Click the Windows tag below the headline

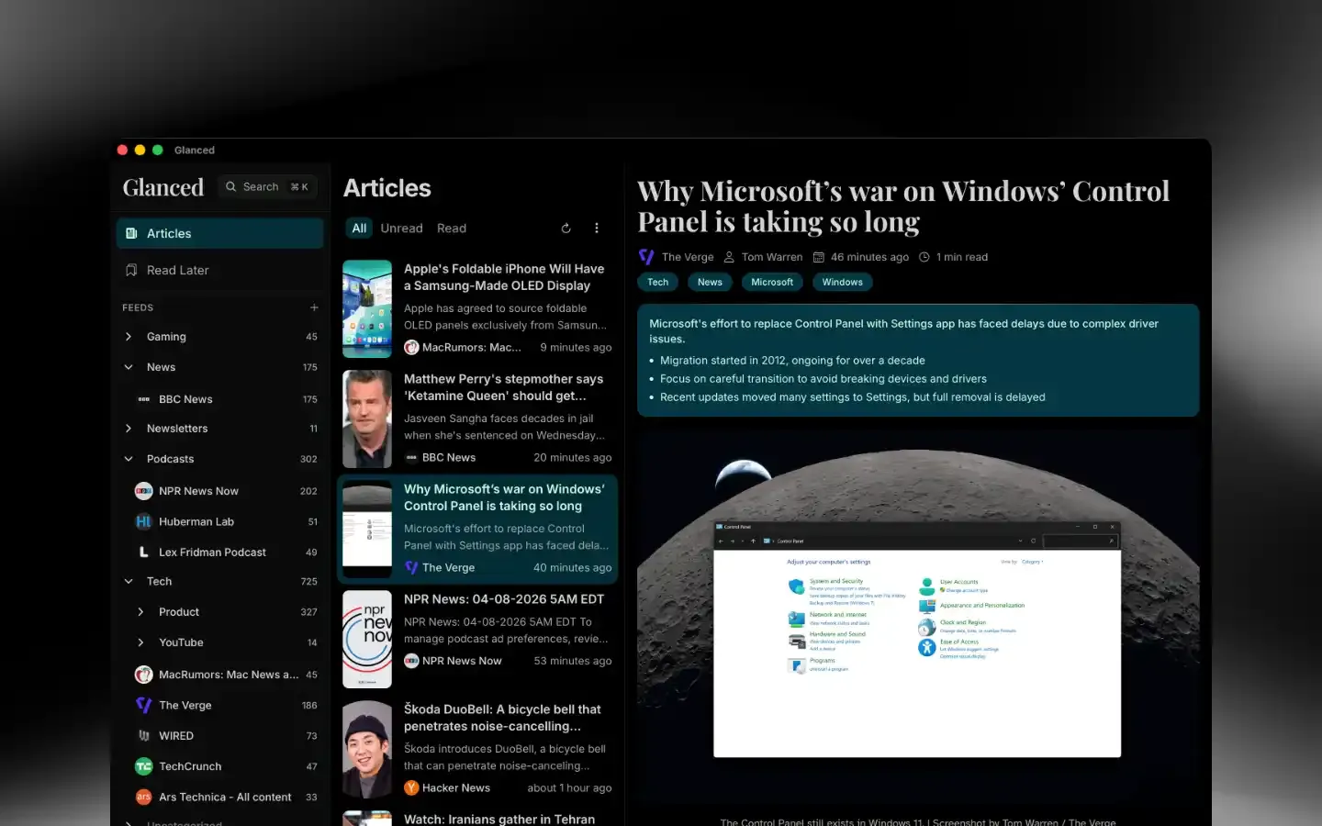pos(842,282)
